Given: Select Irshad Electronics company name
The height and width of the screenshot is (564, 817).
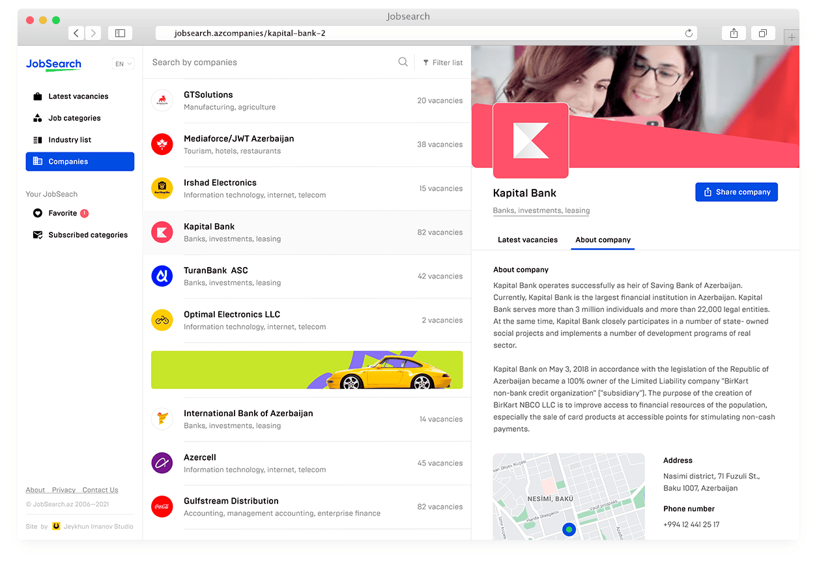Looking at the screenshot, I should click(x=220, y=182).
